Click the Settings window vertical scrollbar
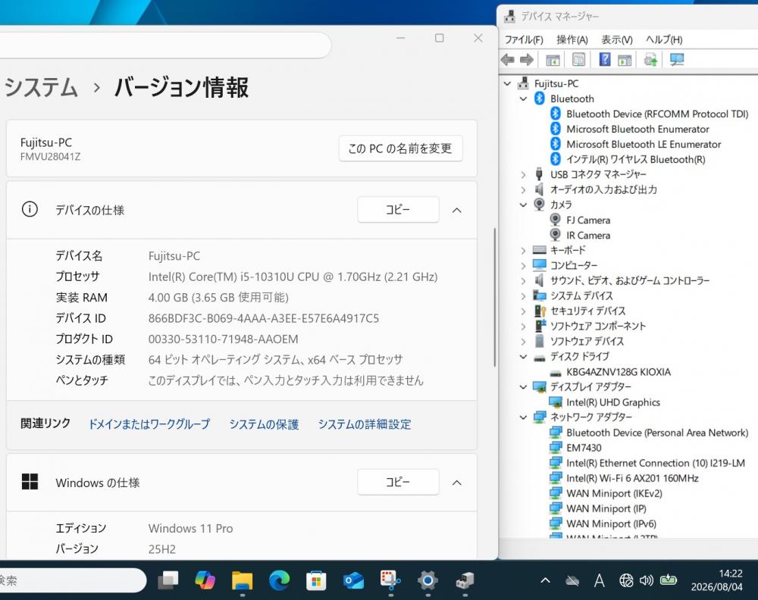 (x=494, y=297)
